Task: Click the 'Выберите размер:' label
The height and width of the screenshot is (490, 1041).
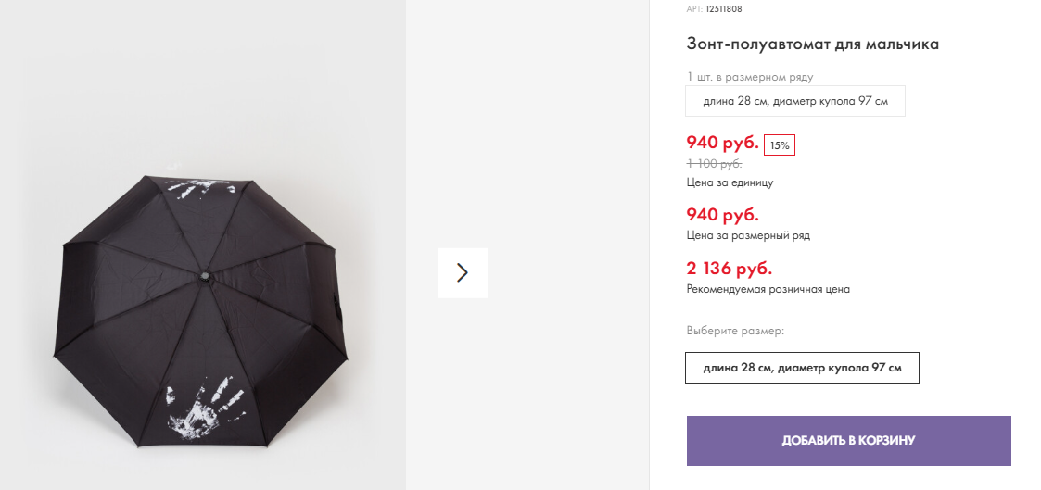Action: point(735,331)
